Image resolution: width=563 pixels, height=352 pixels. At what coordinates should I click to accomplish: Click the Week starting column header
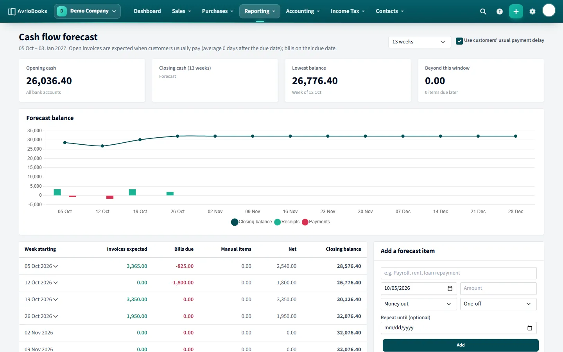click(40, 249)
